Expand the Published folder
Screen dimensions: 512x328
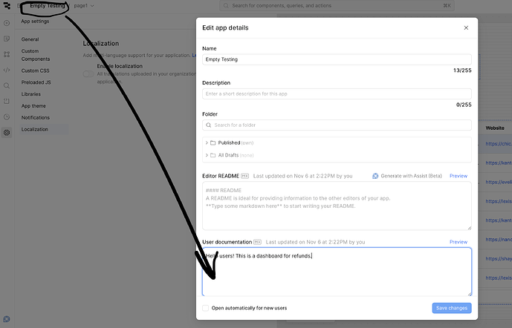207,142
